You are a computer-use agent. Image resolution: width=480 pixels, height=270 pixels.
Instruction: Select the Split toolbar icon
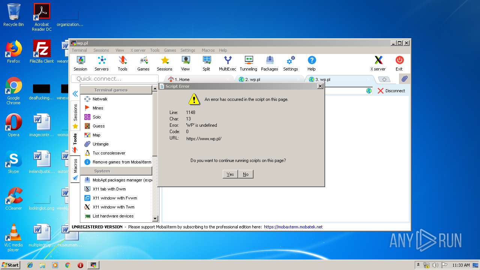coord(206,63)
